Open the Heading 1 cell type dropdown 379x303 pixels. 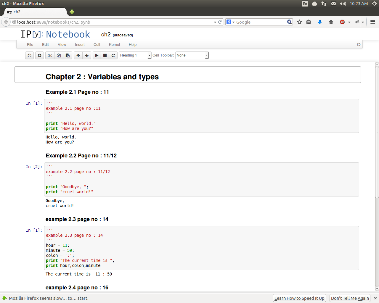135,55
